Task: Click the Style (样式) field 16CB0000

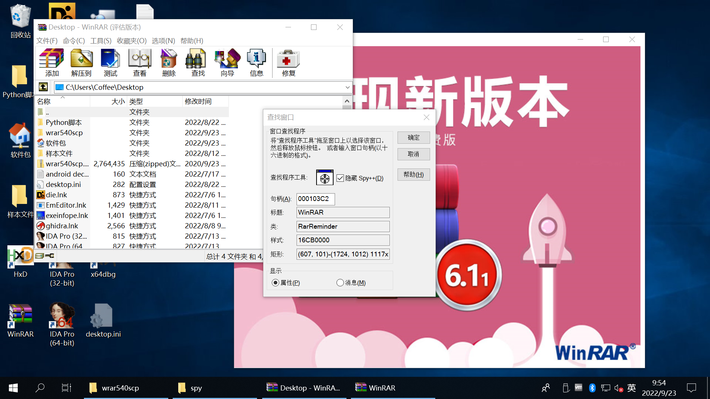Action: point(343,240)
